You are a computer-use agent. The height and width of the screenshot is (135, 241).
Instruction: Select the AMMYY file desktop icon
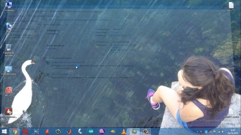231,113
